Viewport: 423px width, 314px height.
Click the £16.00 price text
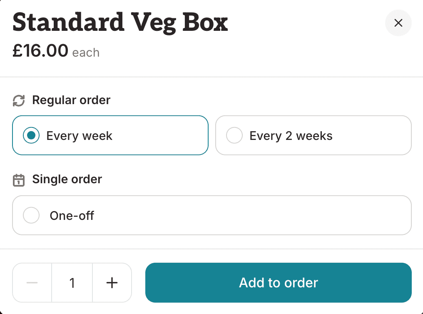[40, 50]
